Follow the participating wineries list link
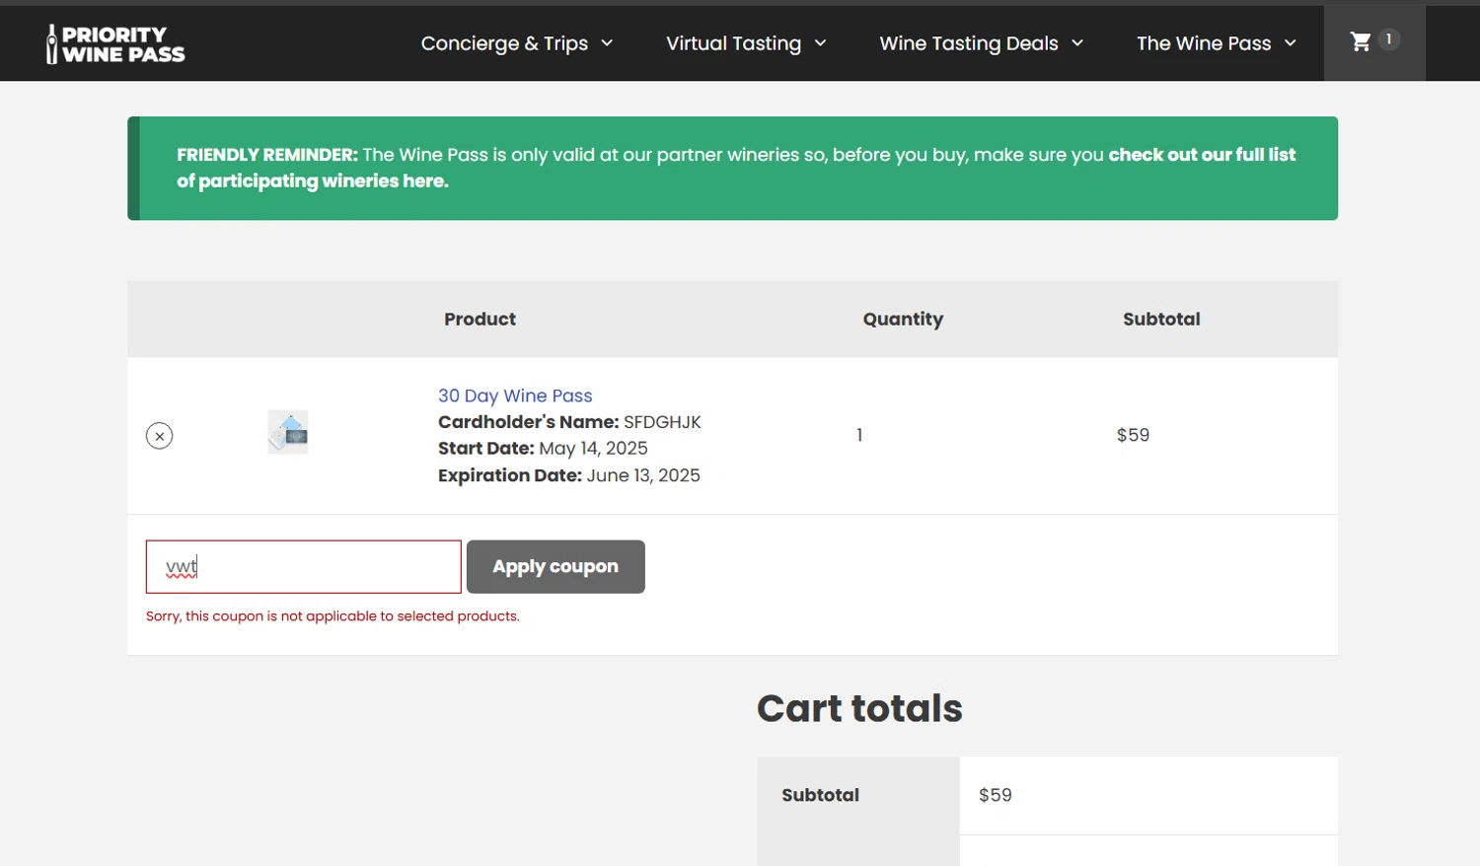This screenshot has height=866, width=1480. tap(1201, 155)
